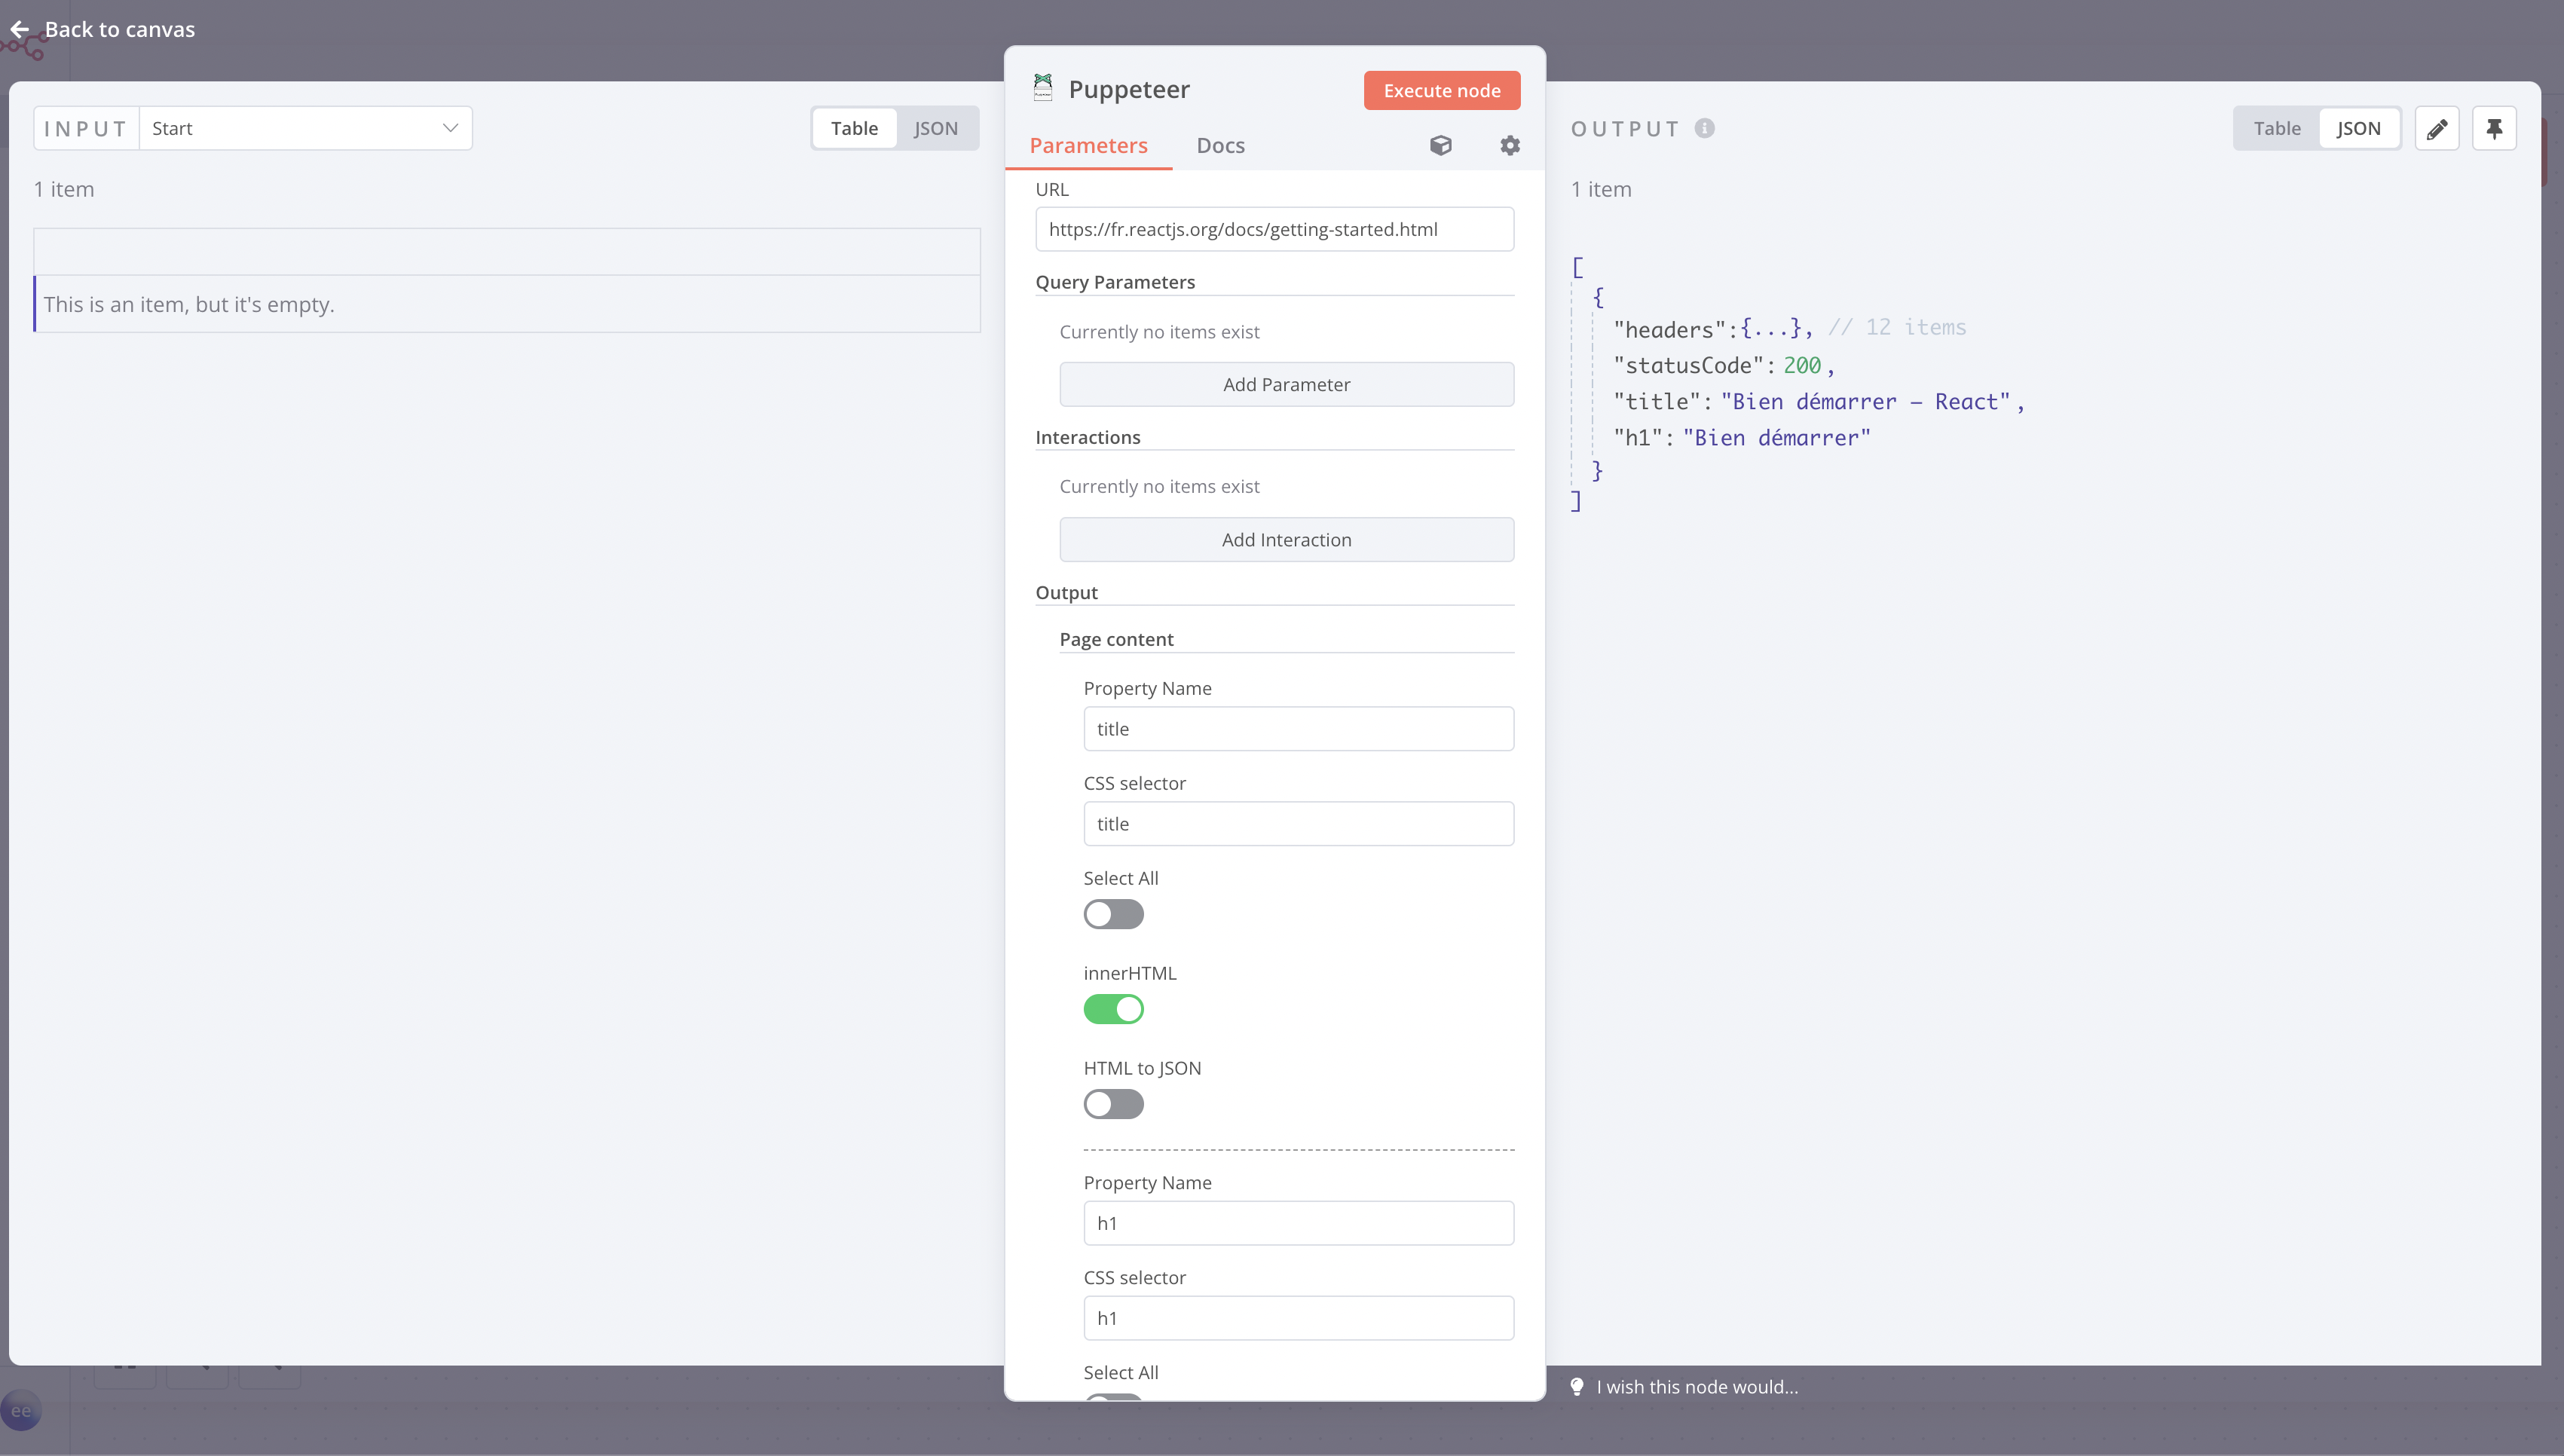Screen dimensions: 2564x1456
Task: Toggle the first Select All switch
Action: point(1113,914)
